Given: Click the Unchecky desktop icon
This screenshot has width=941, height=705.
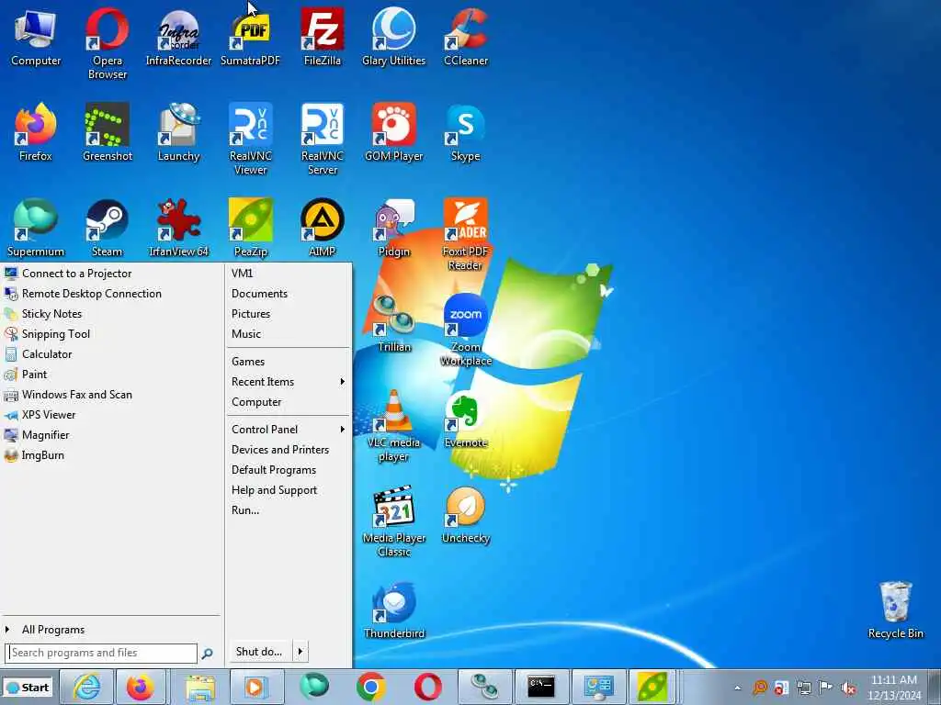Looking at the screenshot, I should [466, 514].
